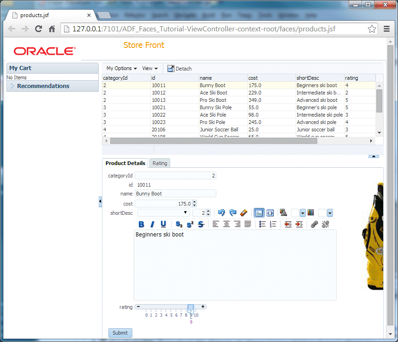398x342 pixels.
Task: Open the Chrome hamburger menu
Action: (386, 29)
